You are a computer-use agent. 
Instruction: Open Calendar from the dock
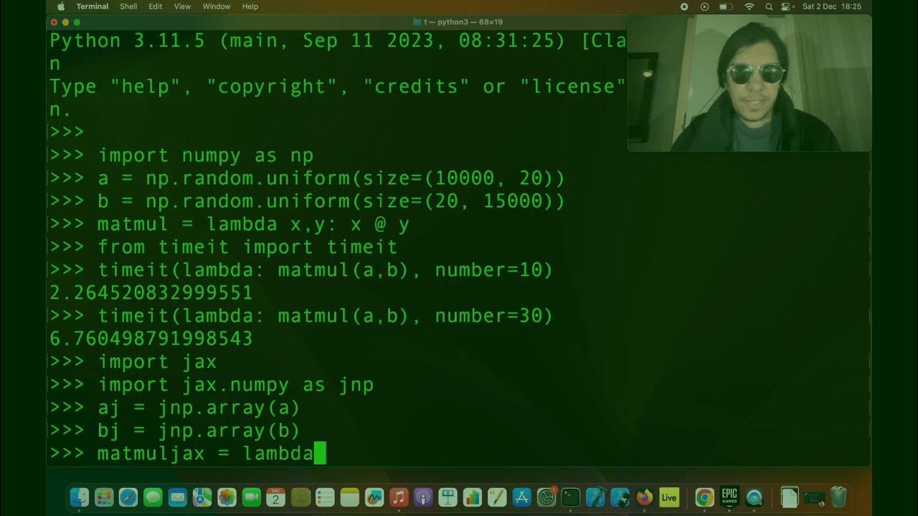point(276,497)
